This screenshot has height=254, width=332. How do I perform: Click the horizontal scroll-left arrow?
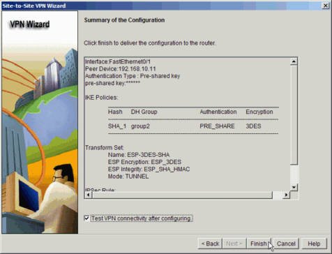(x=88, y=195)
